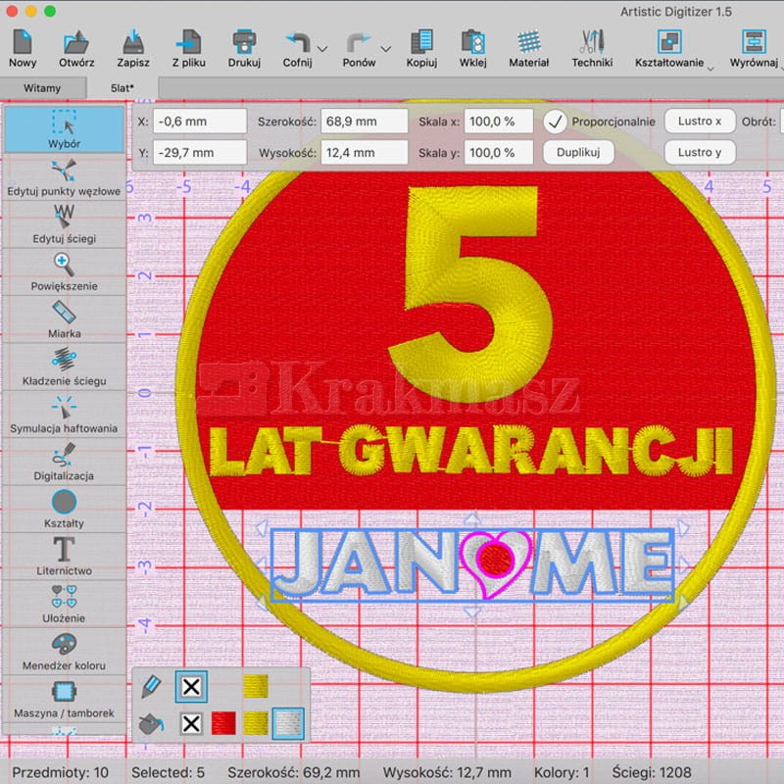Open the Kształtowanie dropdown arrow
This screenshot has height=784, width=784.
click(x=710, y=67)
